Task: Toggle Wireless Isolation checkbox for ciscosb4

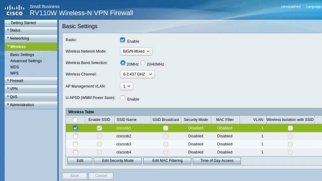Action: click(290, 152)
